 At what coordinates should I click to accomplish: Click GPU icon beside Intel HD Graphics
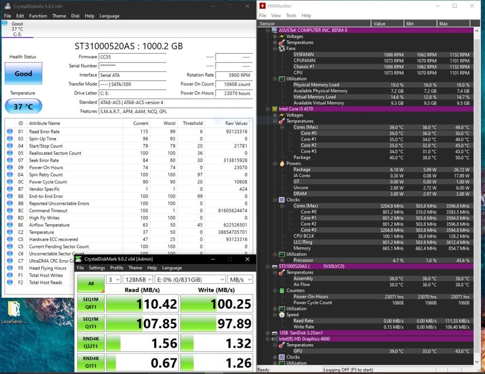pyautogui.click(x=275, y=339)
